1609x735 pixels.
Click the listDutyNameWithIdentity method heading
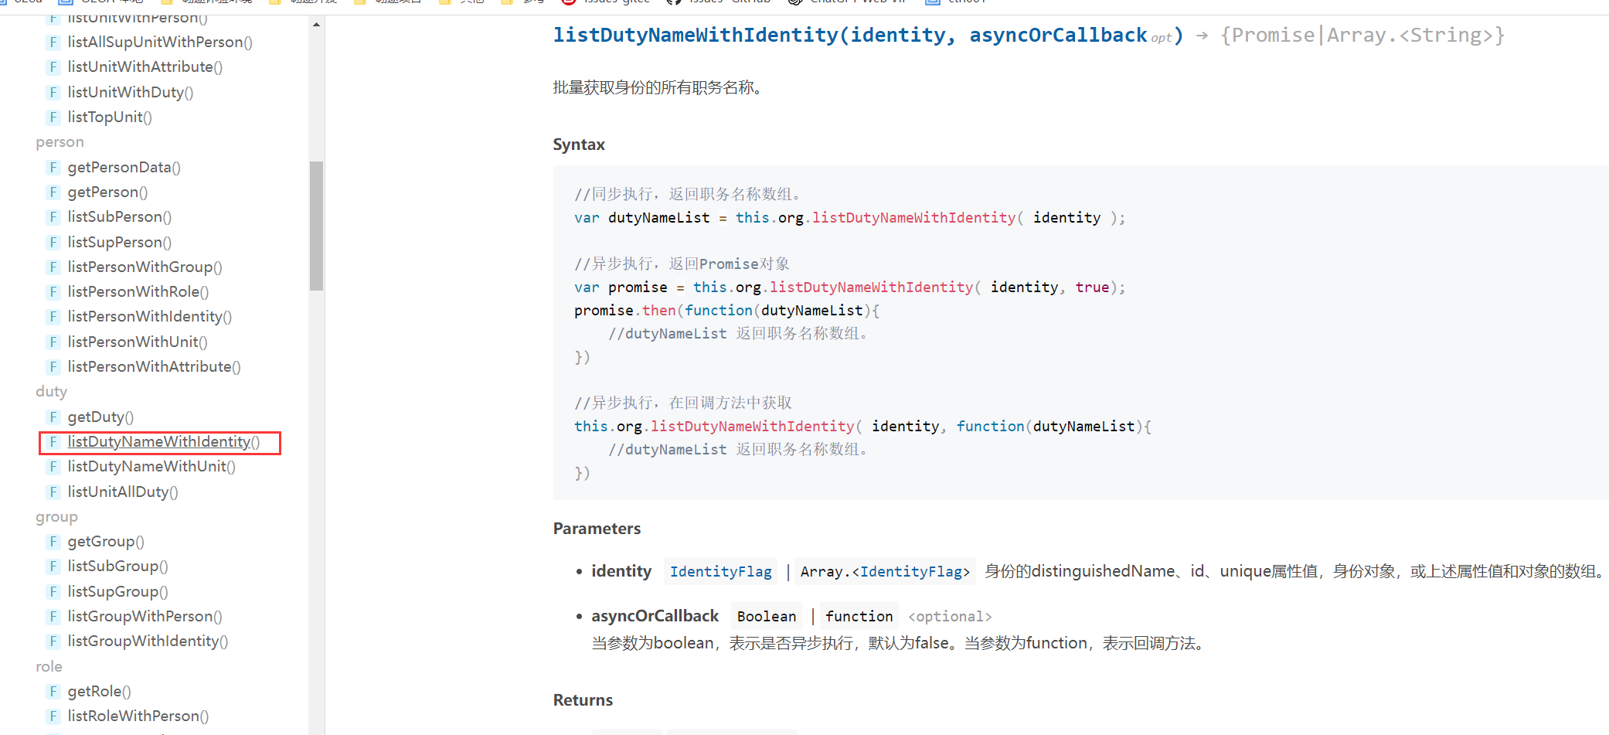(x=695, y=36)
